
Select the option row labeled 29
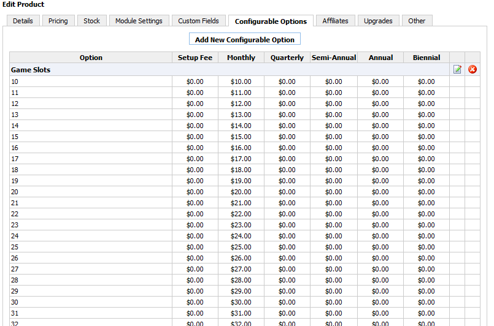click(245, 290)
